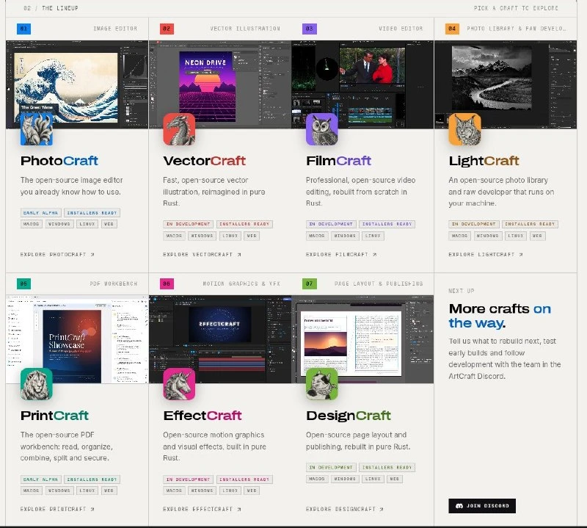Open the Explore LightCraft link
The image size is (587, 528).
point(486,254)
